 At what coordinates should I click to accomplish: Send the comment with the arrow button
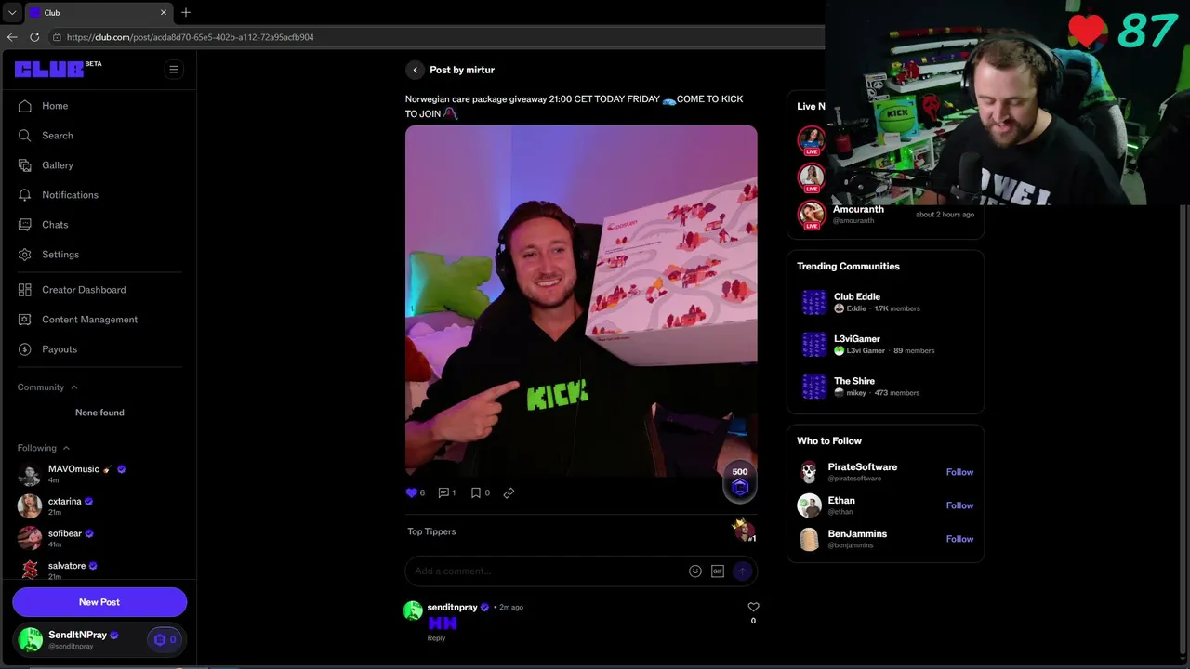point(742,571)
